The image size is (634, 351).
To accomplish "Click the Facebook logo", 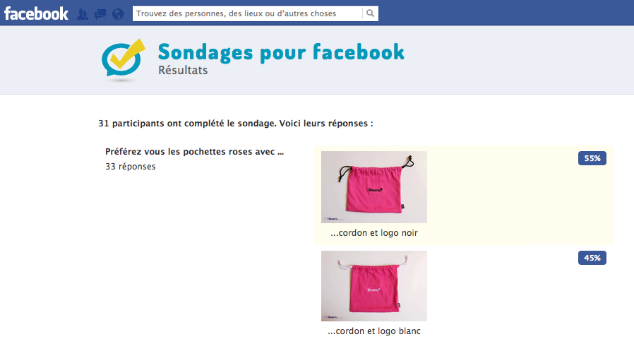I will [x=36, y=13].
